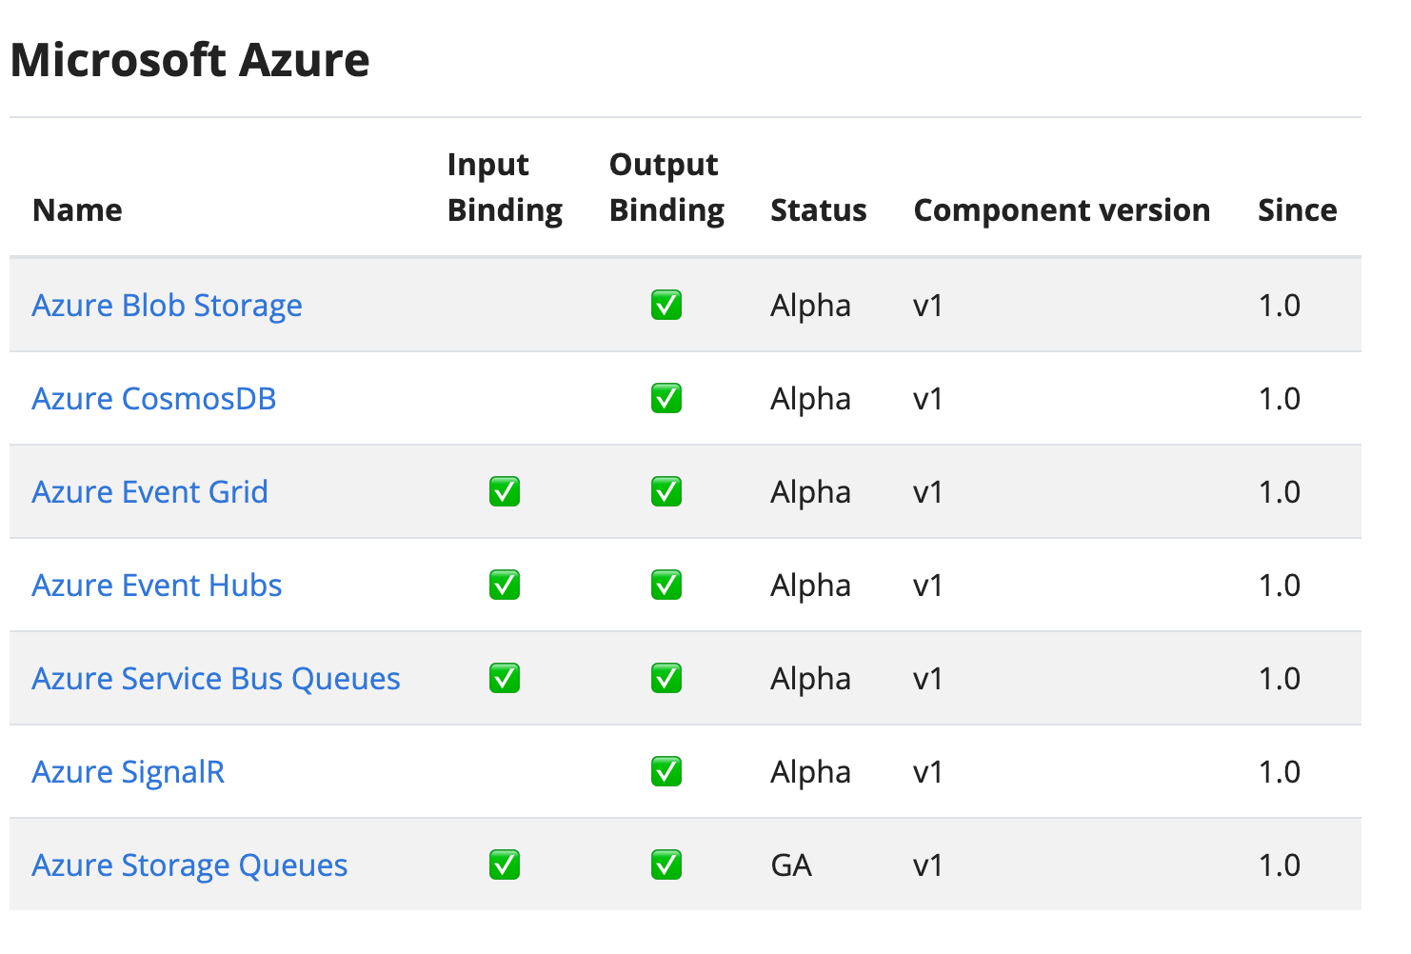The width and height of the screenshot is (1411, 954).
Task: Go to Azure Event Grid page
Action: click(x=149, y=492)
